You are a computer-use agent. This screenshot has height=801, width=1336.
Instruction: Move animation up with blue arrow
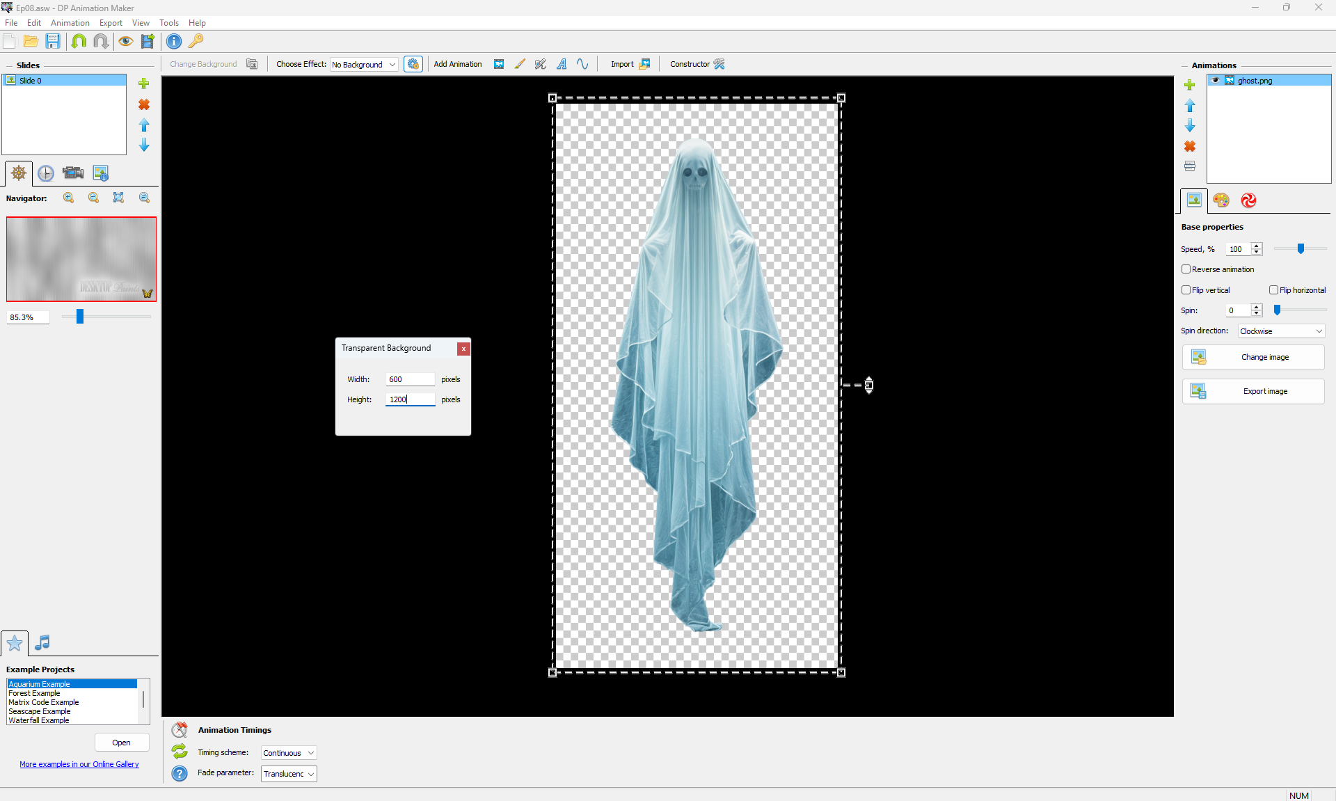1190,106
